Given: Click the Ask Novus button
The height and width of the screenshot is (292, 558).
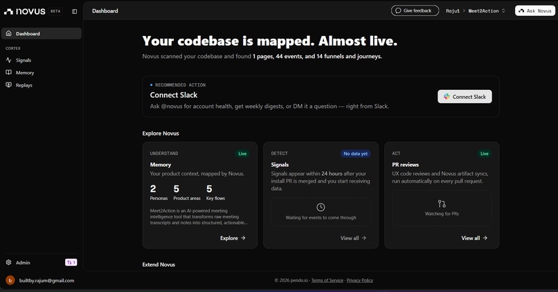Looking at the screenshot, I should click(x=535, y=10).
